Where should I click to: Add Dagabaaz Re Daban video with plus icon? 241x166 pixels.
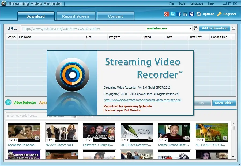pos(37,138)
